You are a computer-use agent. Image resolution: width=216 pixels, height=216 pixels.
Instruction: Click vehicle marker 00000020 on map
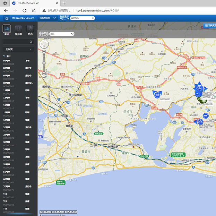click(200, 121)
